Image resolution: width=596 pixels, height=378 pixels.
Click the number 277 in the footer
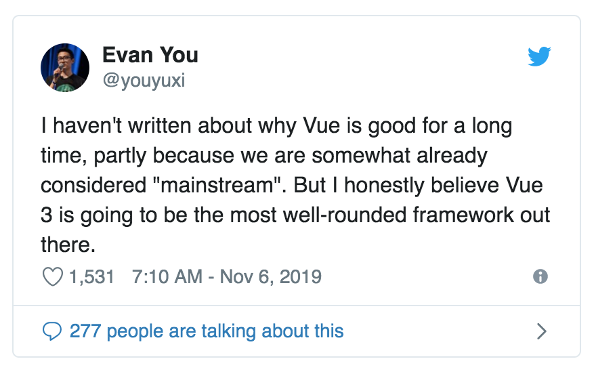point(85,331)
